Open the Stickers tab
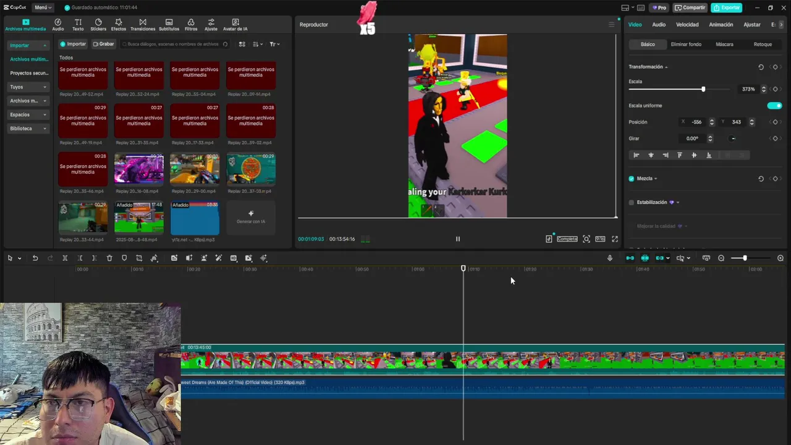 click(x=98, y=25)
